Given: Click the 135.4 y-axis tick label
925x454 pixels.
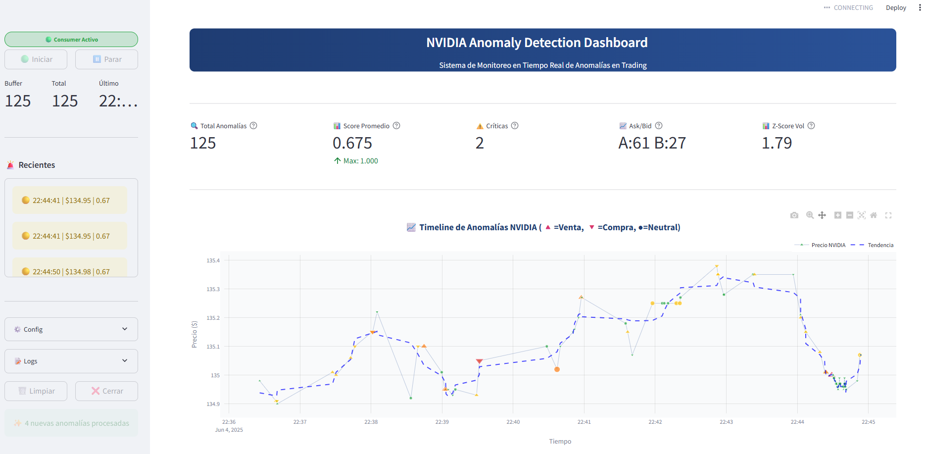Looking at the screenshot, I should pos(213,260).
